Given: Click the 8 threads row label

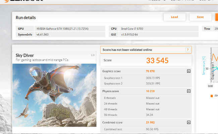Looking at the screenshot, I should click(110, 98).
